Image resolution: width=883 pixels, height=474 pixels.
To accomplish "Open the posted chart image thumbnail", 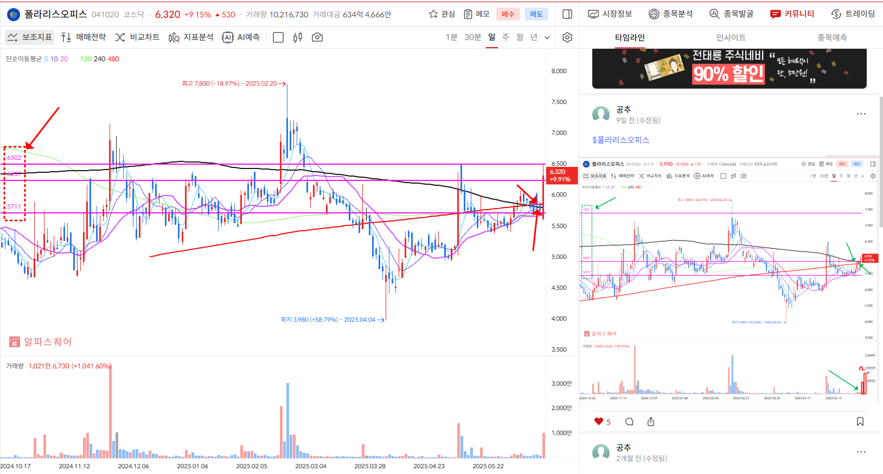I will (729, 281).
